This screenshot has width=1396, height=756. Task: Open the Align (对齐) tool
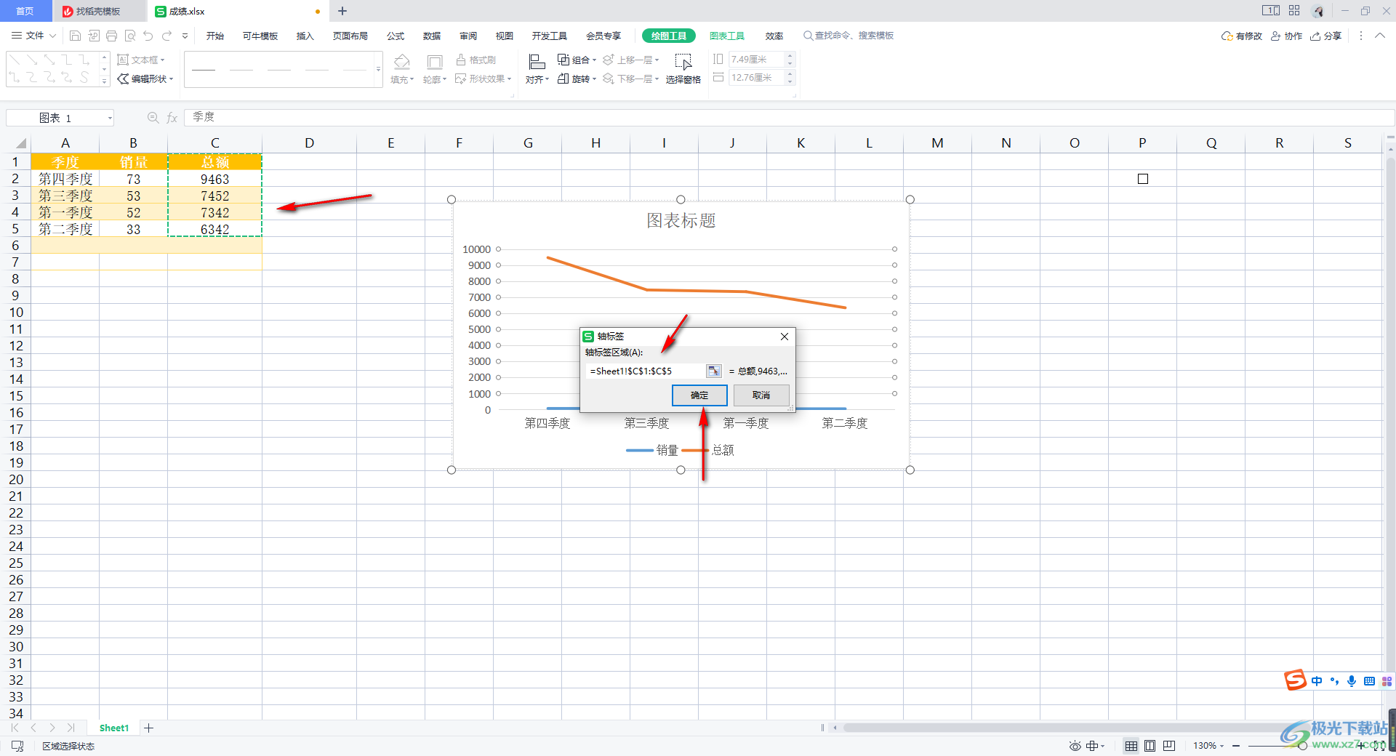pyautogui.click(x=537, y=69)
